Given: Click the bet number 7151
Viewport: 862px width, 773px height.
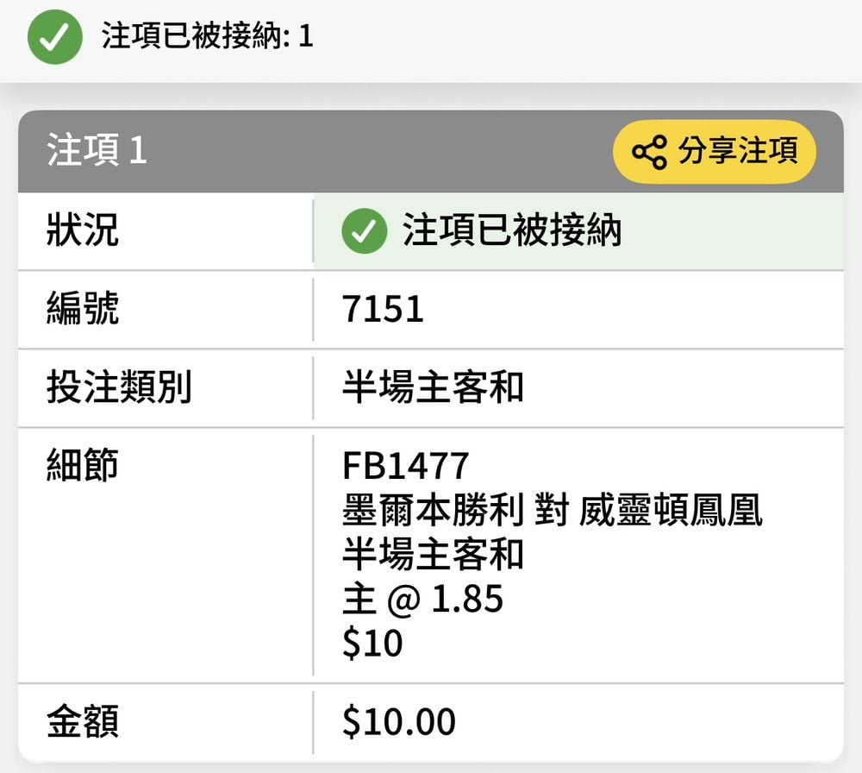Looking at the screenshot, I should coord(383,310).
